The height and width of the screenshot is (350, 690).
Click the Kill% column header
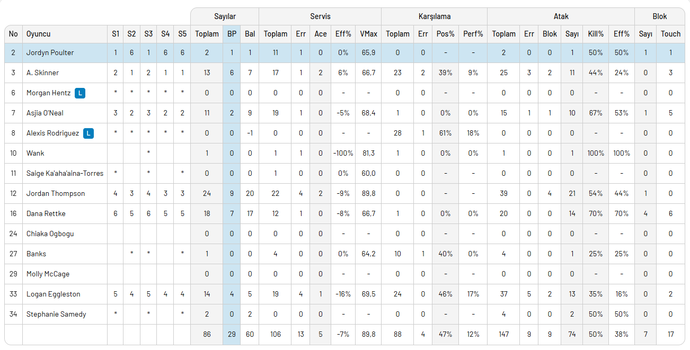596,34
